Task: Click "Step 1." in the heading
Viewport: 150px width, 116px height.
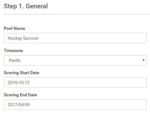Action: 14,6
